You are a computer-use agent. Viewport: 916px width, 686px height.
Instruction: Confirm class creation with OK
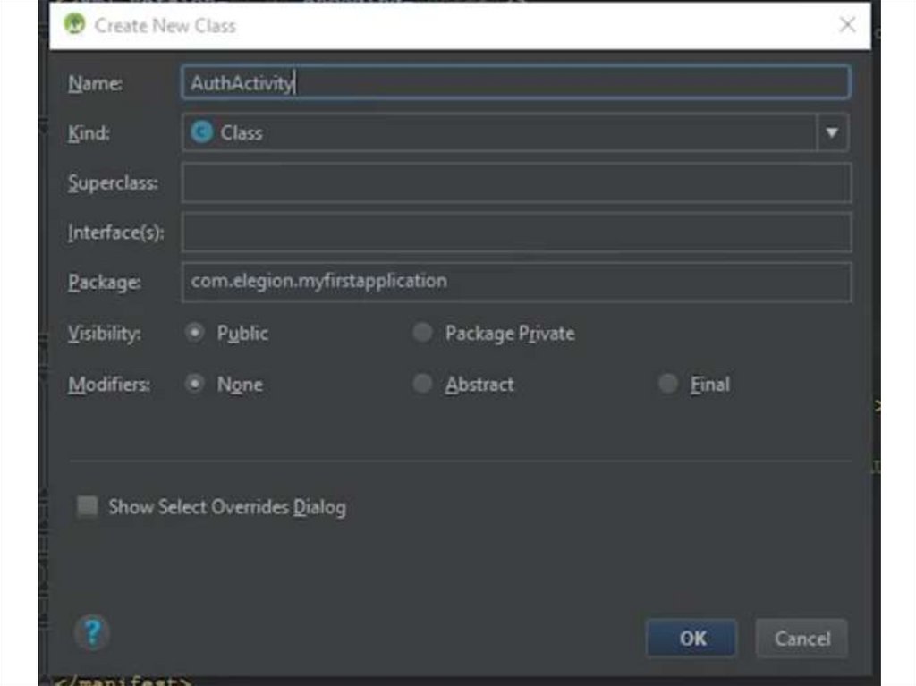click(691, 638)
